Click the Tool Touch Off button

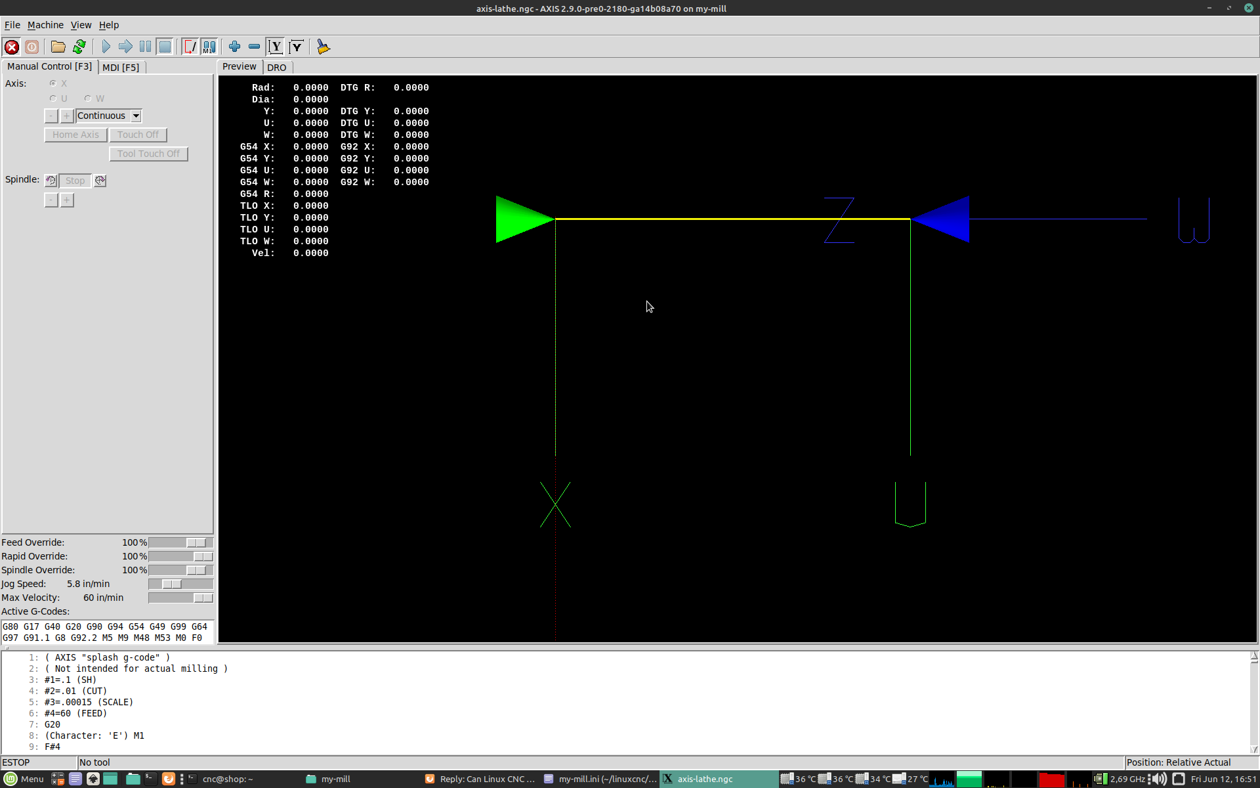pyautogui.click(x=148, y=154)
